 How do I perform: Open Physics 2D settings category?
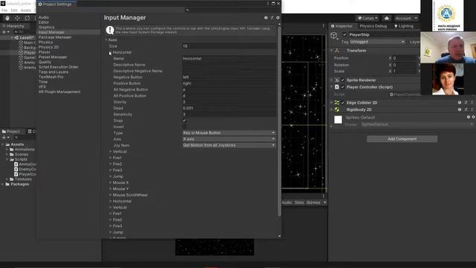pos(48,47)
